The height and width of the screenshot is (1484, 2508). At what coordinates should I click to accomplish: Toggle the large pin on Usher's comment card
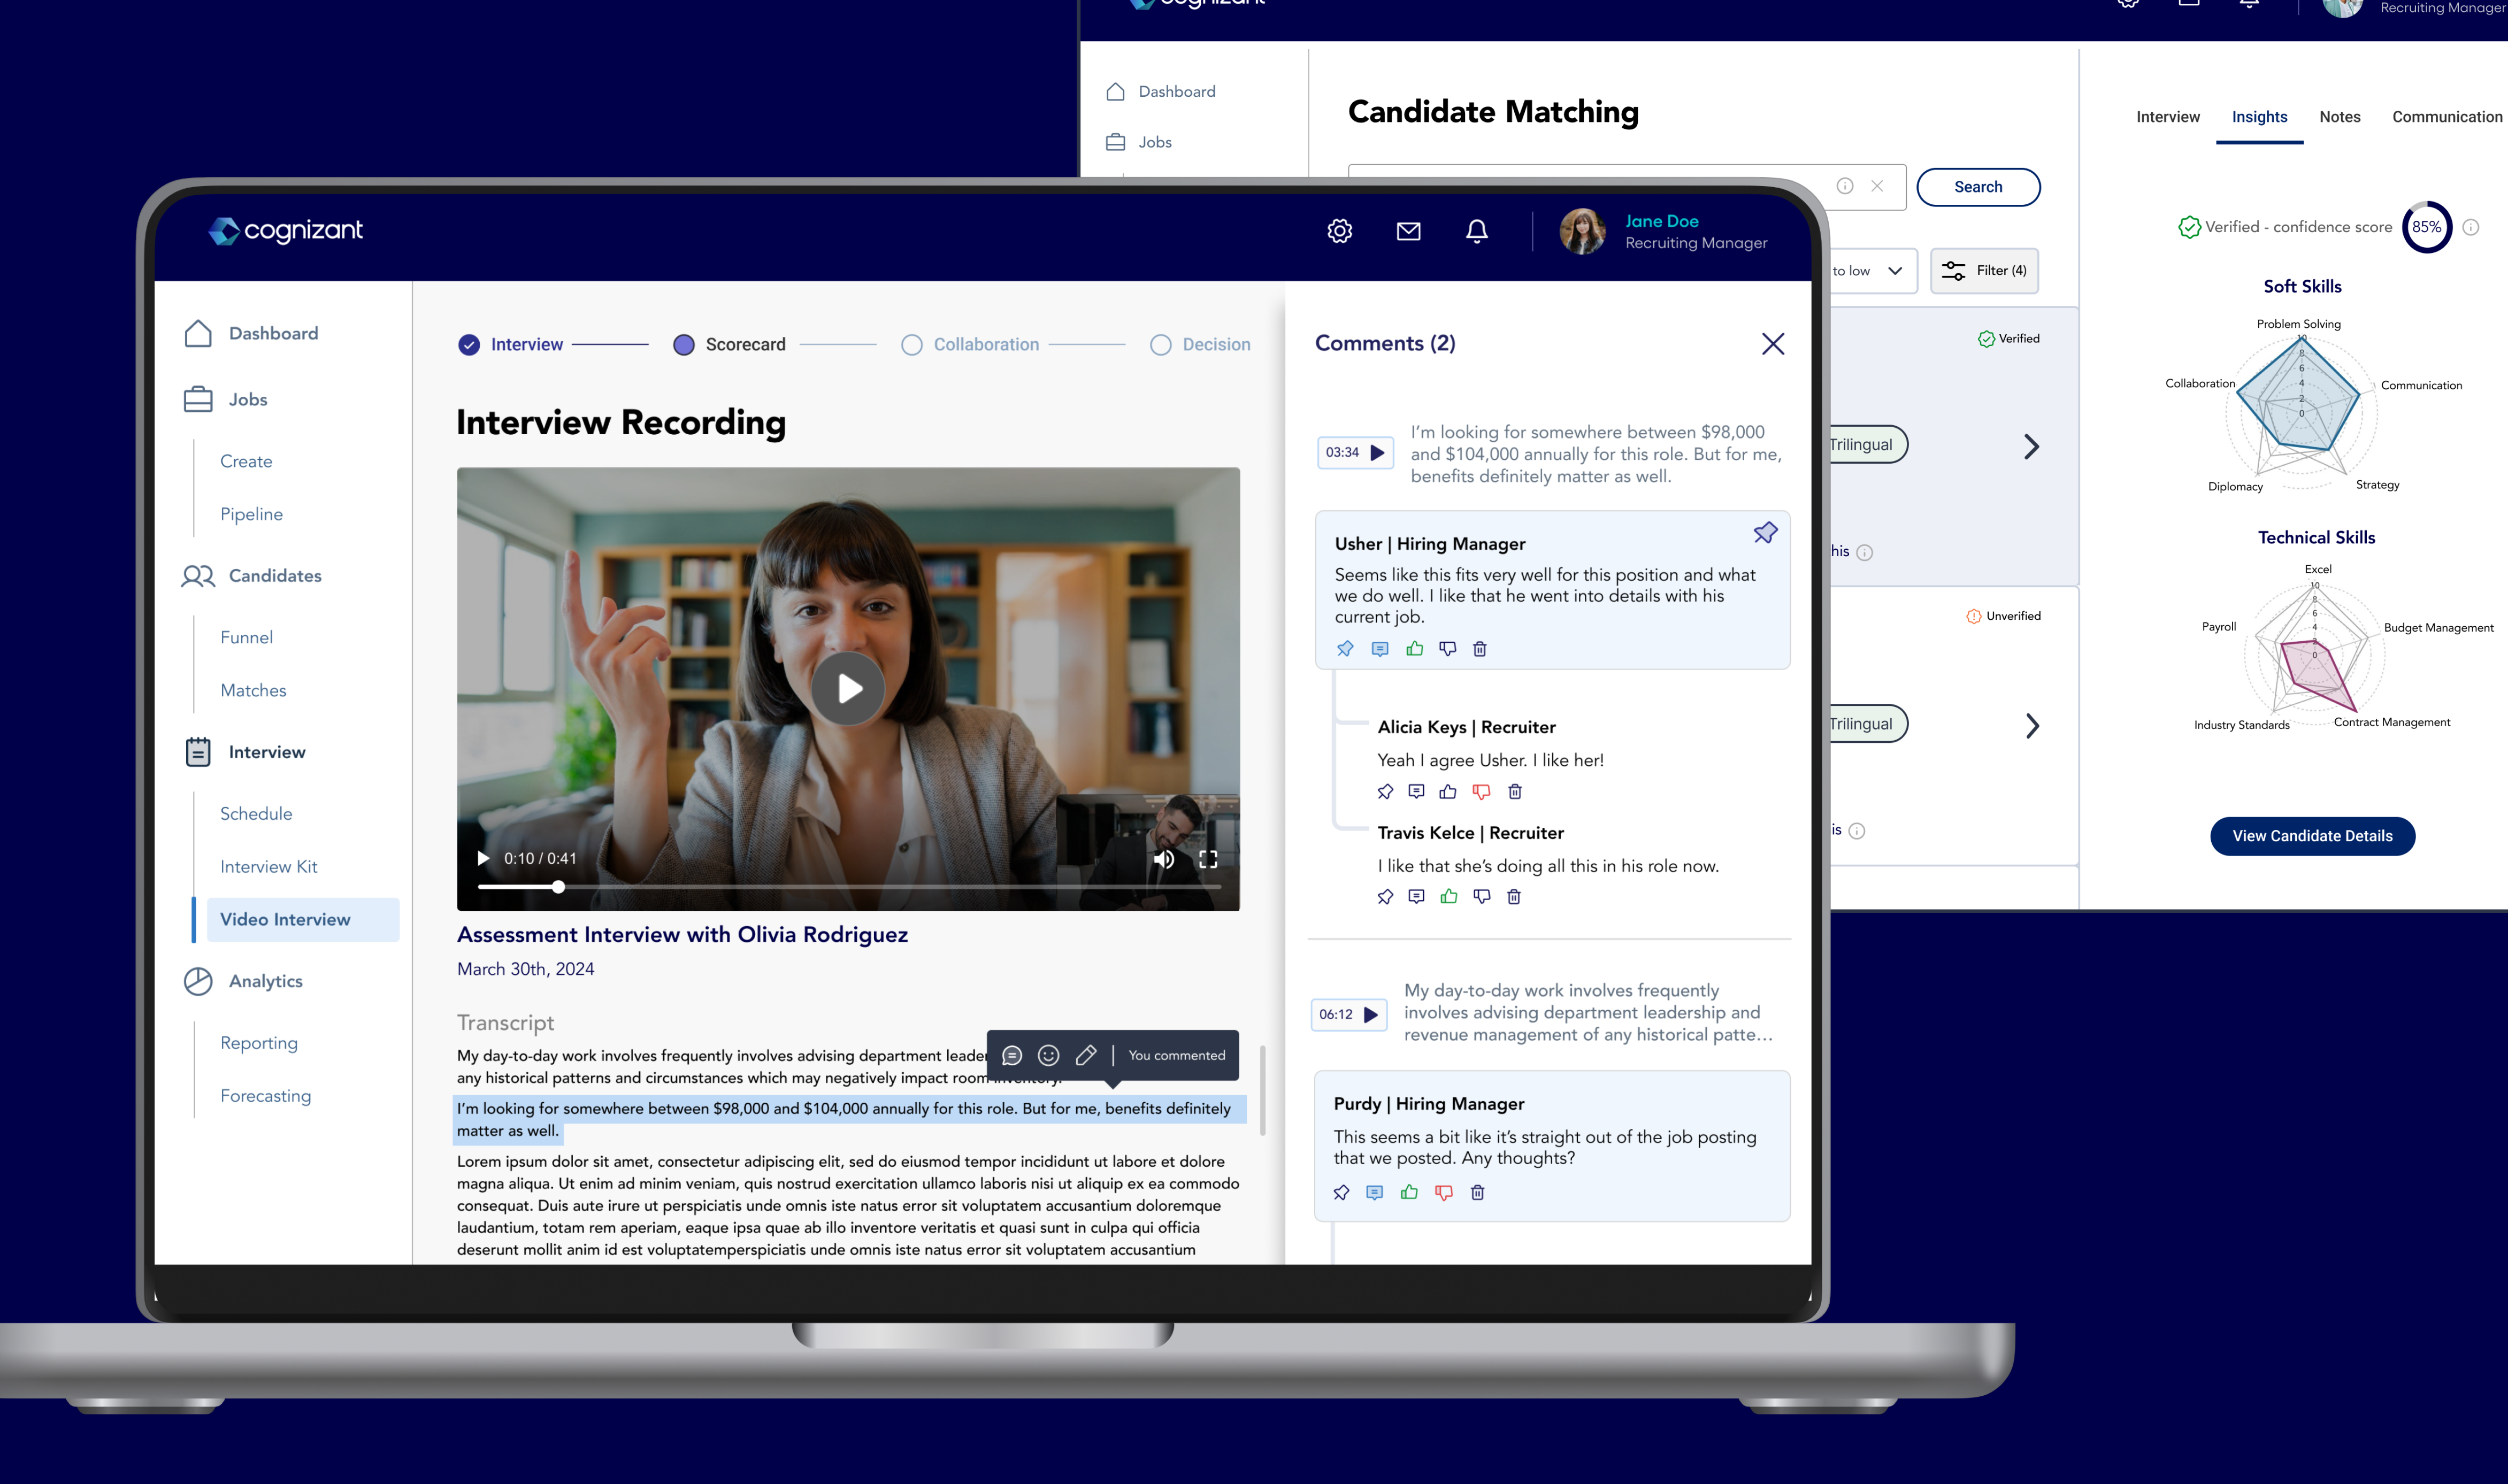(1765, 533)
